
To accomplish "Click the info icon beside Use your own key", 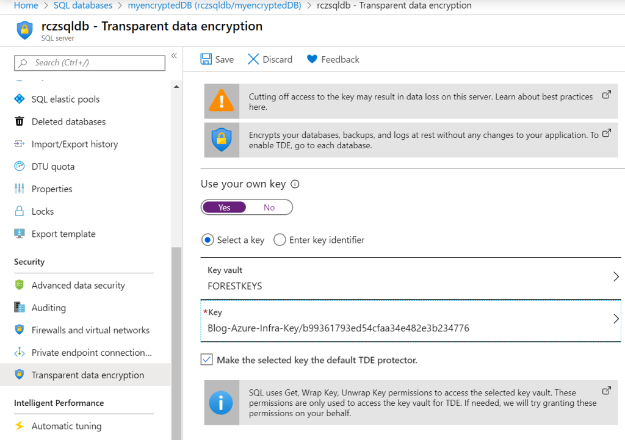I will click(x=295, y=184).
